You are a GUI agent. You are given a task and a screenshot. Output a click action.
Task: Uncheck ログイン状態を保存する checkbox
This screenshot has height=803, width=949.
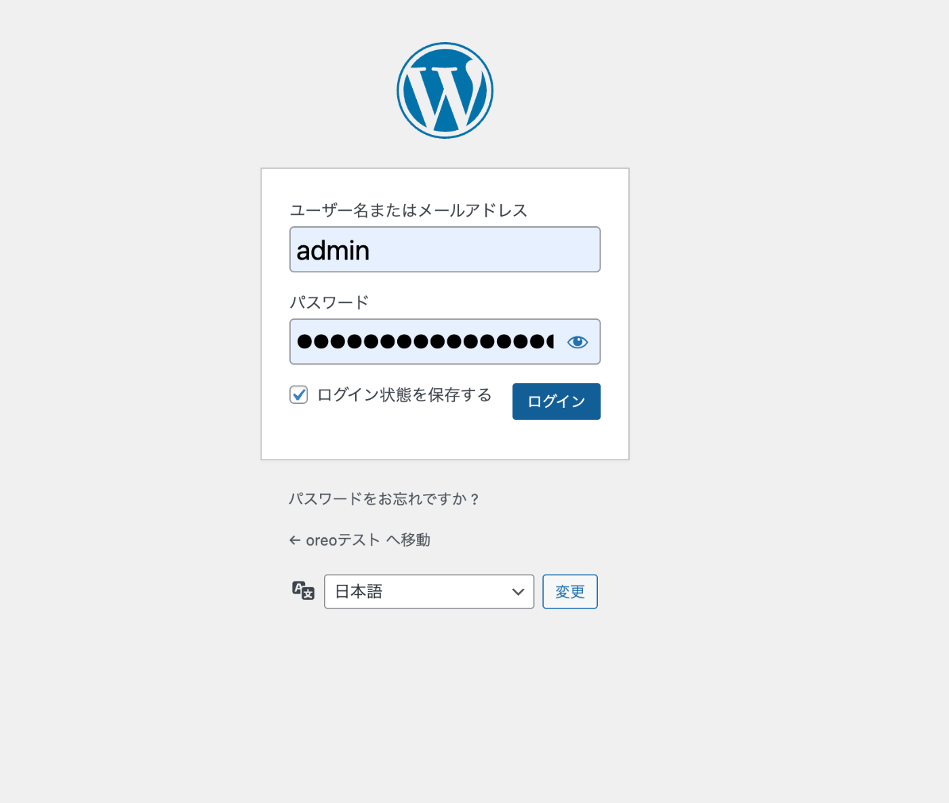[x=299, y=394]
